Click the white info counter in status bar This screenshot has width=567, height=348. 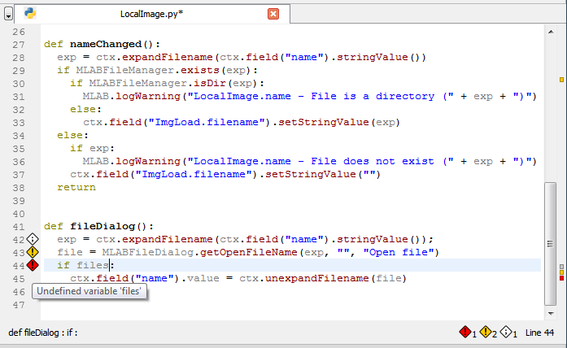506,332
